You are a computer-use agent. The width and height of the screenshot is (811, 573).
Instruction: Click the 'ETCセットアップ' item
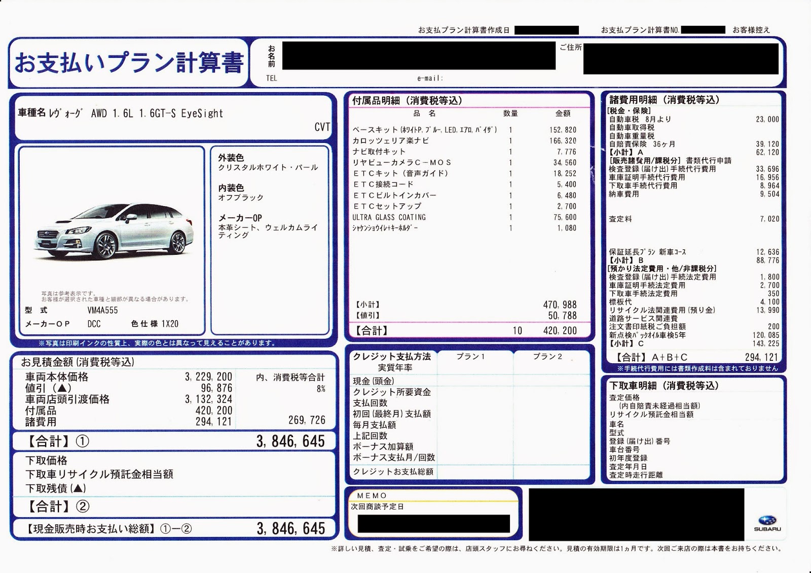387,206
